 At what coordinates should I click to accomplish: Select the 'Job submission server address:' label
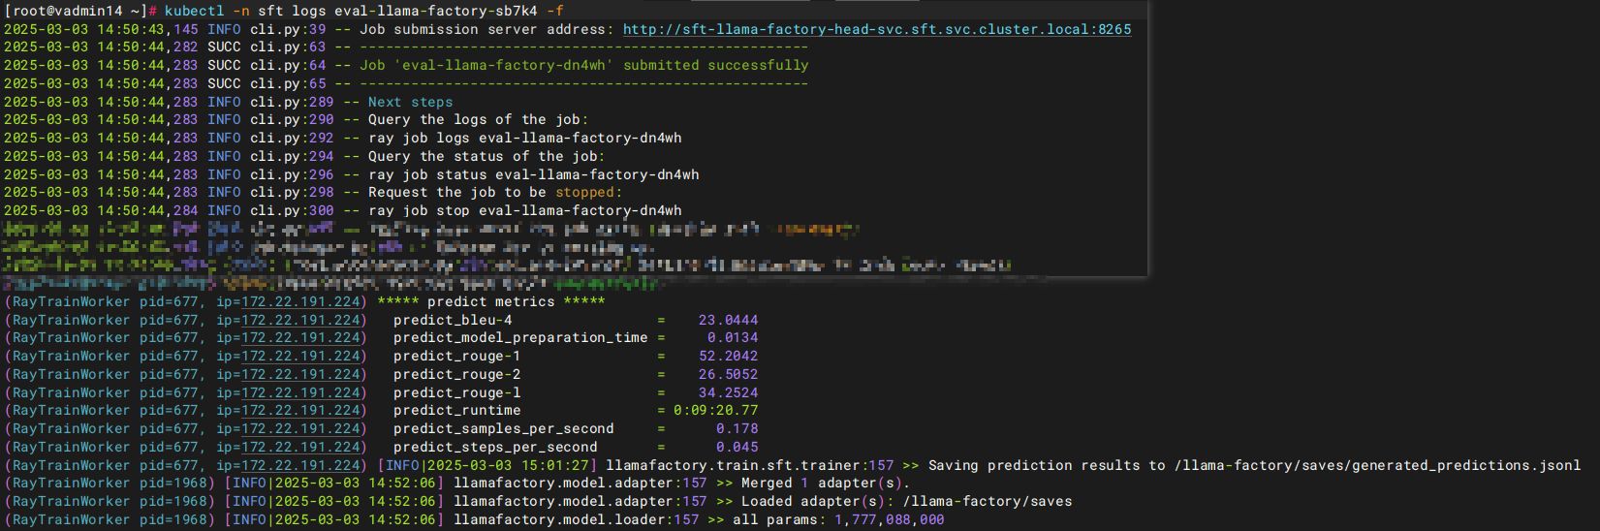(x=486, y=29)
